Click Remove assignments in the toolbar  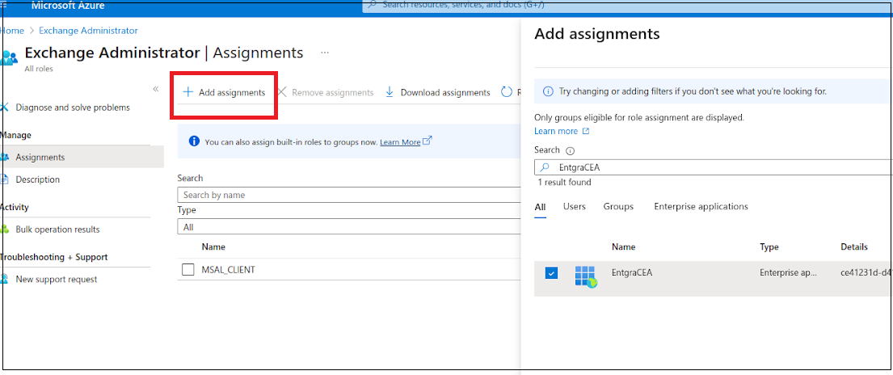(x=326, y=92)
